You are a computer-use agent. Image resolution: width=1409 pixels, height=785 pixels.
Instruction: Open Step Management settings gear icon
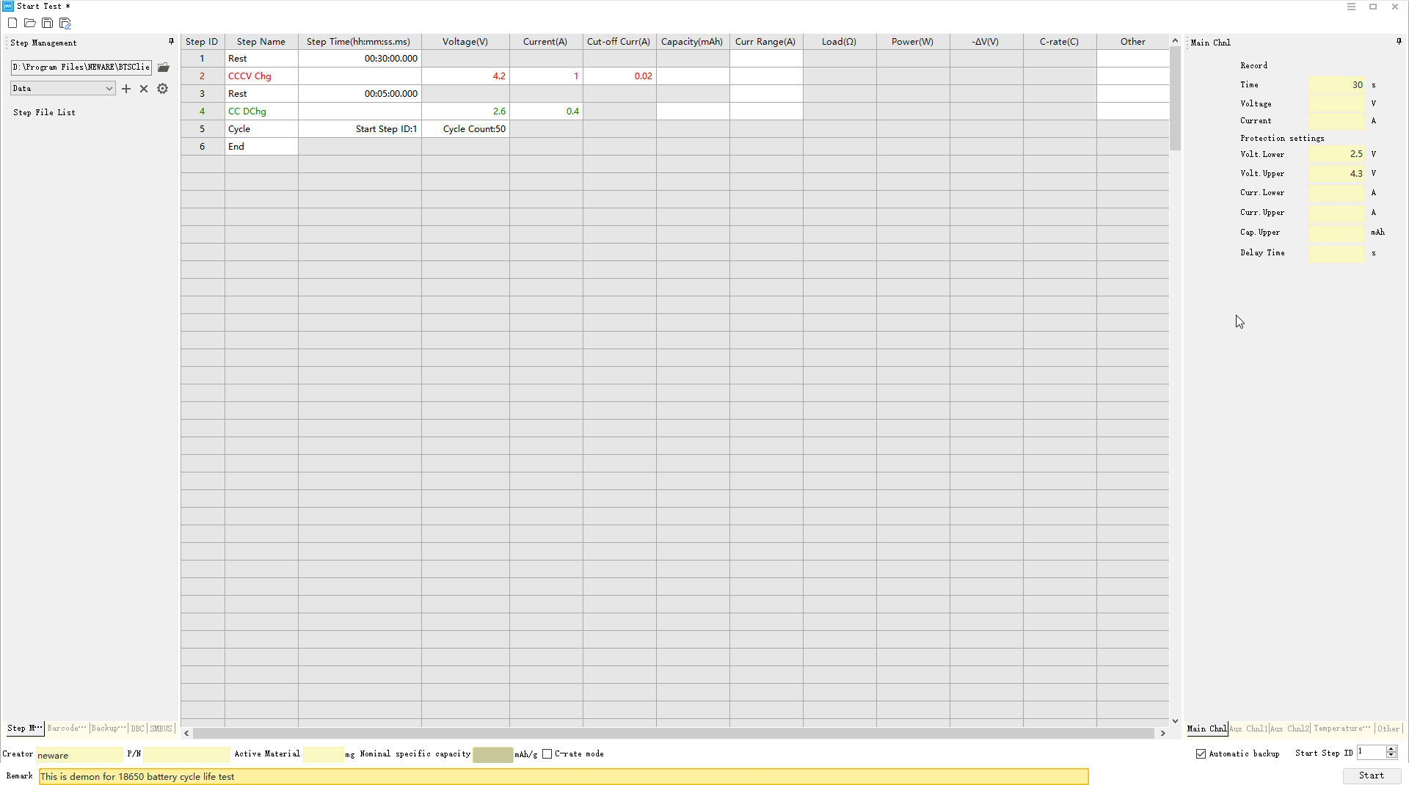(x=162, y=89)
